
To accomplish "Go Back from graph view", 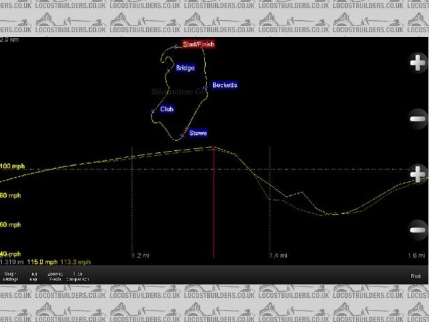I will click(416, 276).
